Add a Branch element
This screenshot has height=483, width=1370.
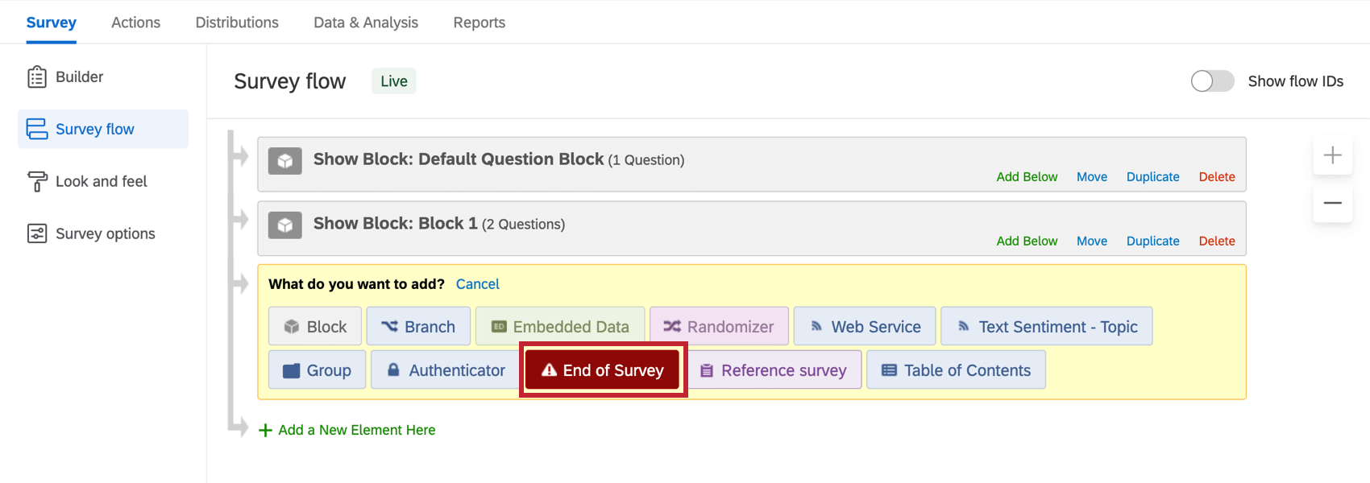tap(418, 326)
